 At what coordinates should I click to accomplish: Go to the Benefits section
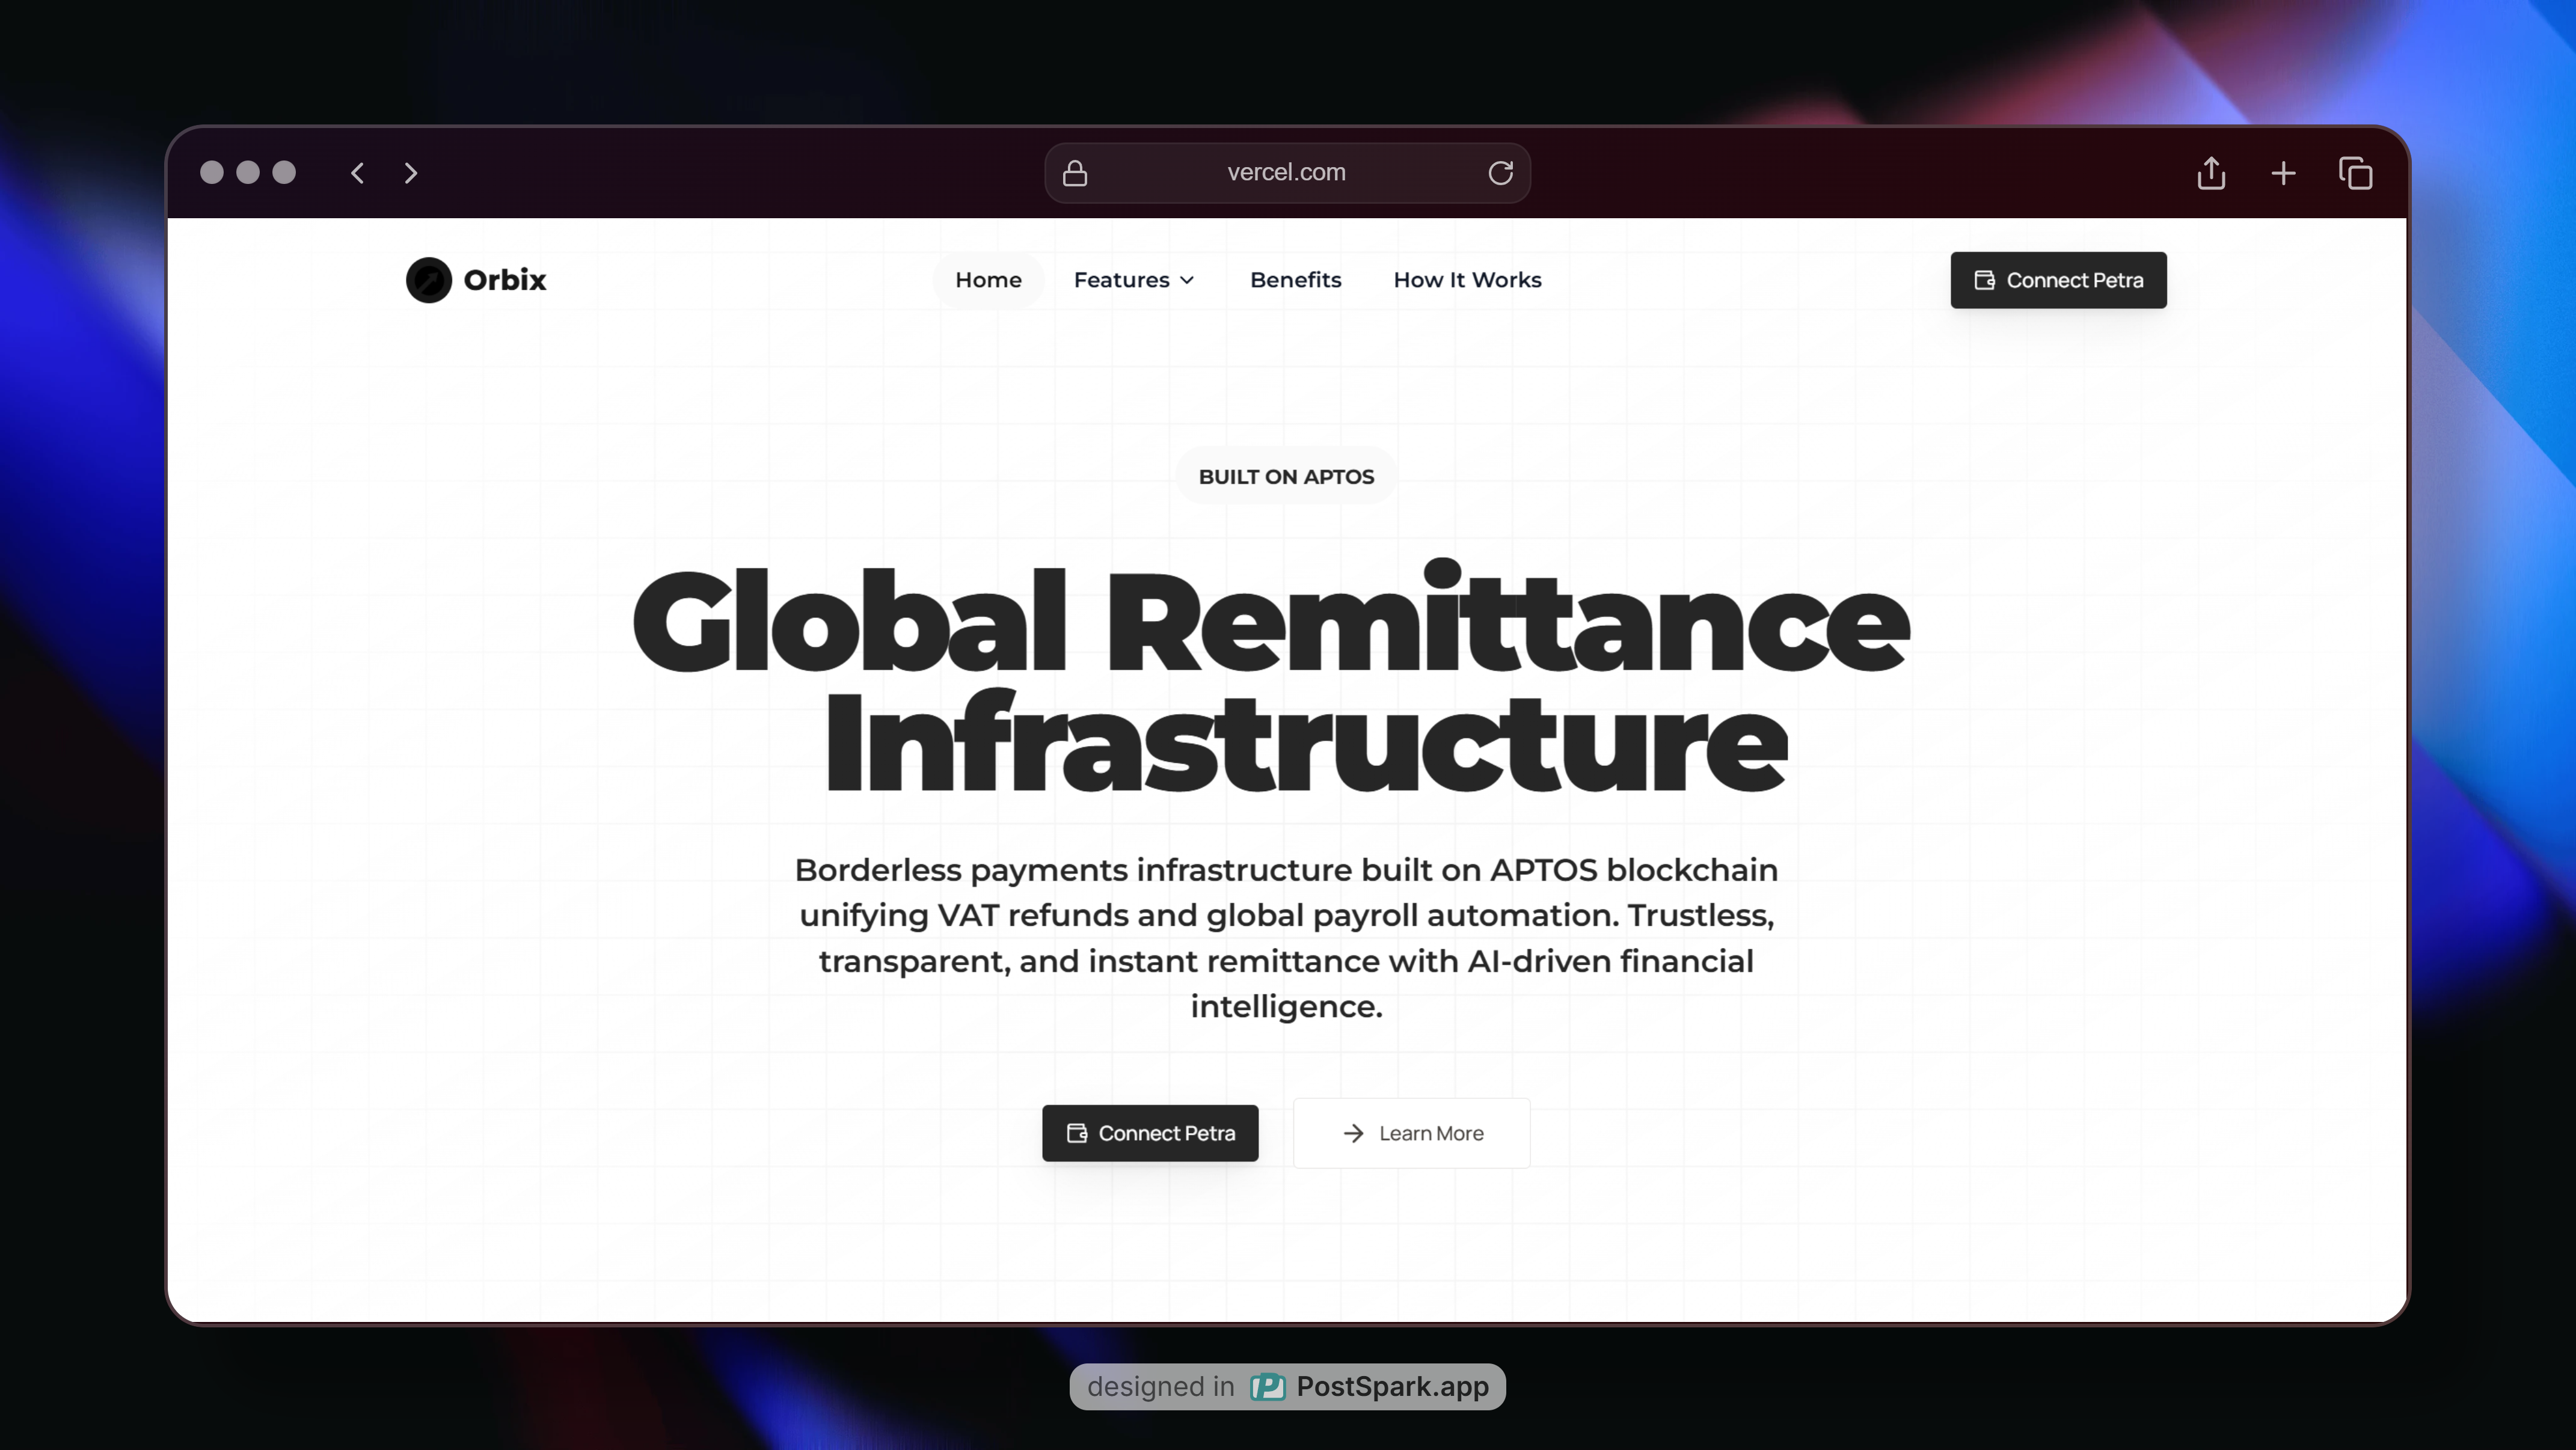tap(1295, 280)
